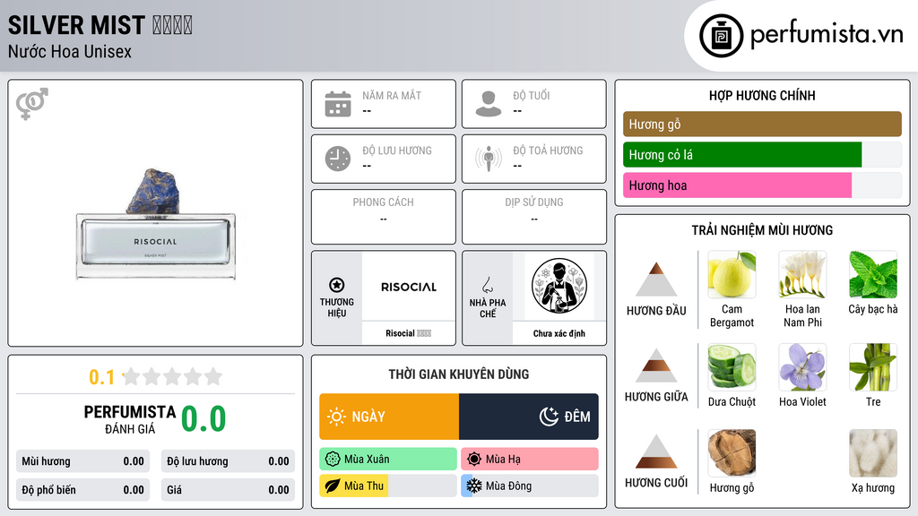Click the brown Hương gỗ accord bar

click(x=762, y=124)
